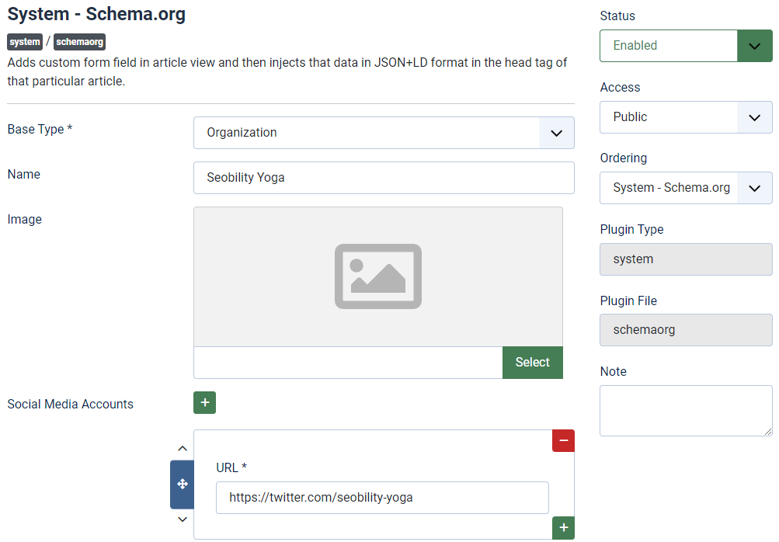Click the green Select button for the image

coord(532,362)
